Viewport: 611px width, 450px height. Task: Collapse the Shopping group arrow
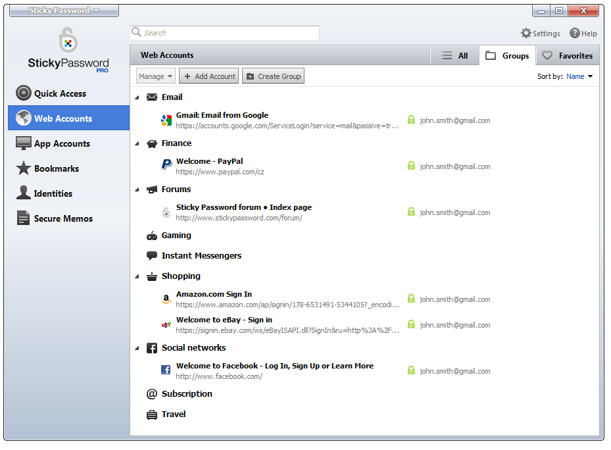[137, 276]
